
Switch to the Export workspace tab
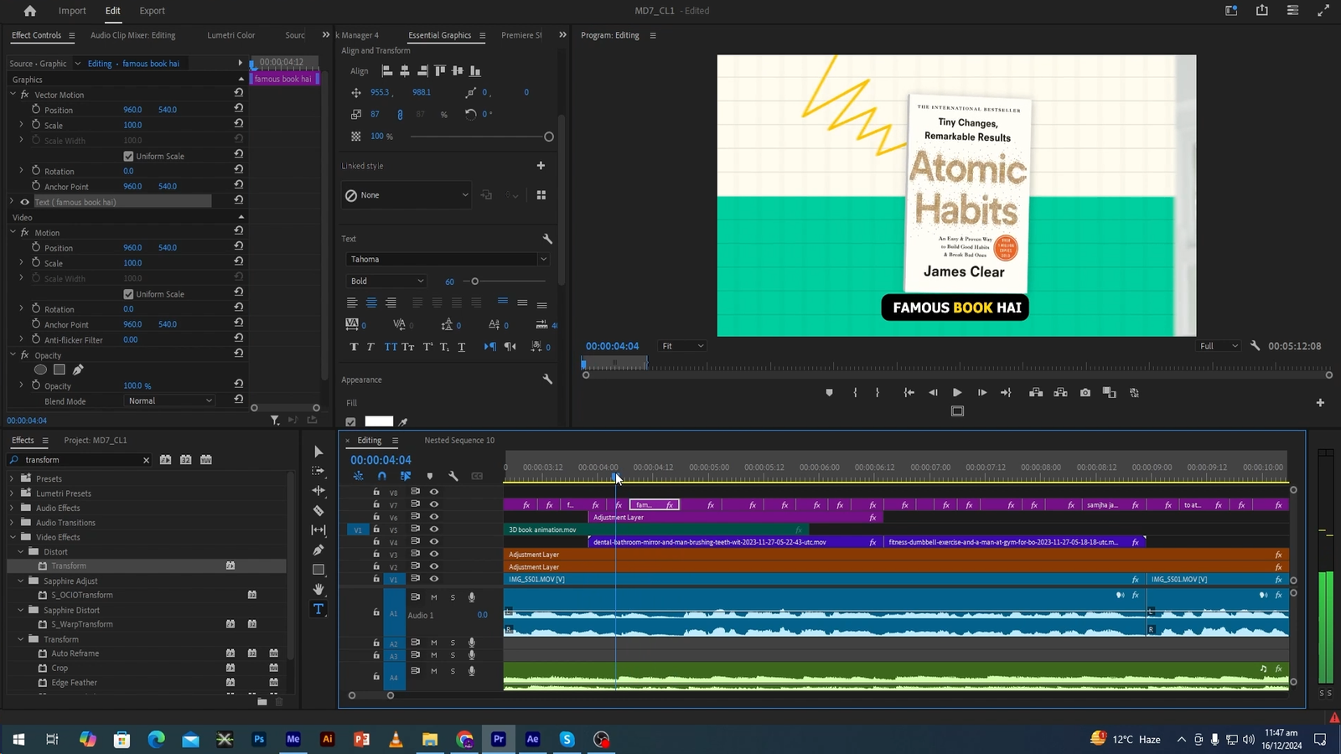[x=152, y=11]
